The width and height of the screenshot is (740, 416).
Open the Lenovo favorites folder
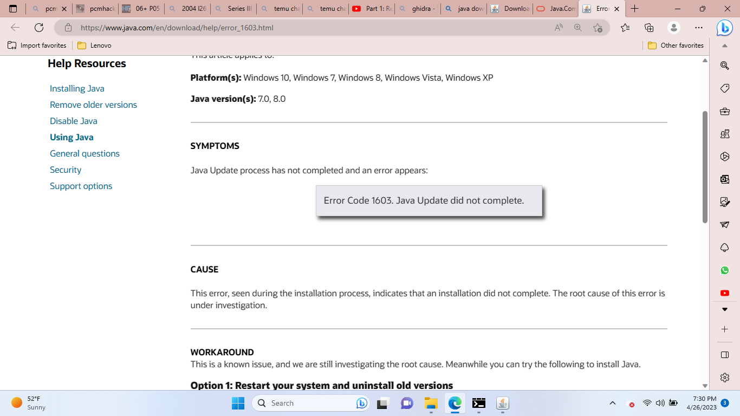tap(94, 45)
